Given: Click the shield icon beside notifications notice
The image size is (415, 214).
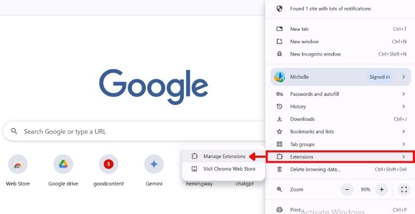Looking at the screenshot, I should (x=280, y=9).
